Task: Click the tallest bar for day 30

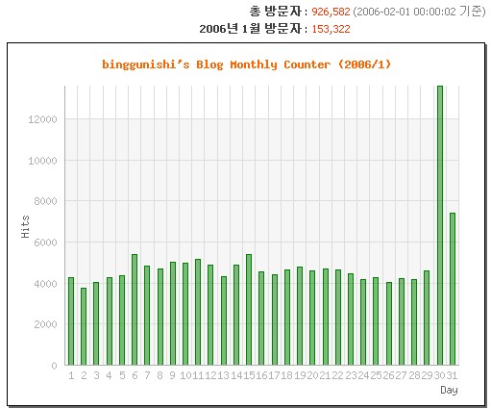Action: point(440,225)
